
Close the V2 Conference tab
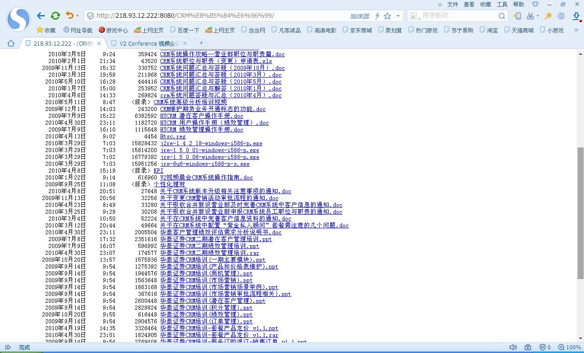click(x=185, y=43)
